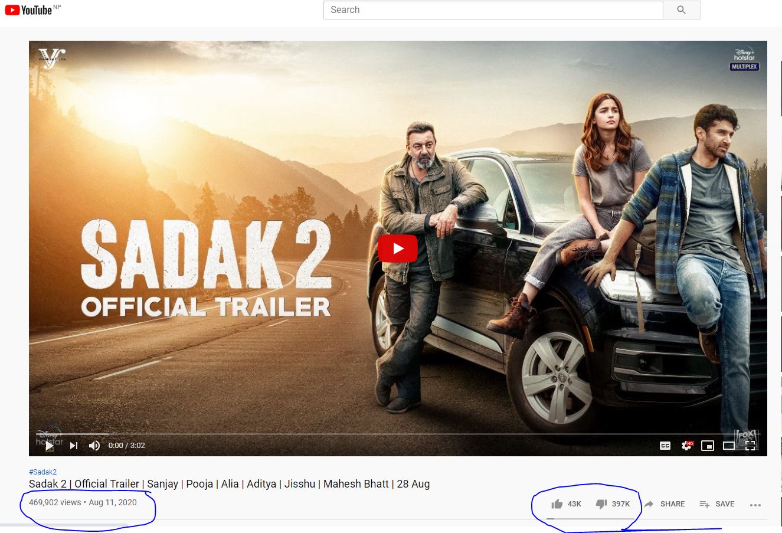Image resolution: width=782 pixels, height=533 pixels.
Task: Mute the video using speaker icon
Action: [x=94, y=446]
